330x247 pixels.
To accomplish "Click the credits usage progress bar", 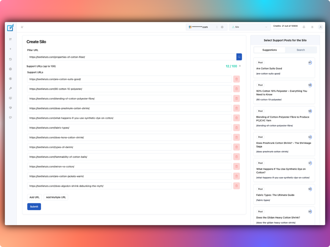I will tap(285, 29).
